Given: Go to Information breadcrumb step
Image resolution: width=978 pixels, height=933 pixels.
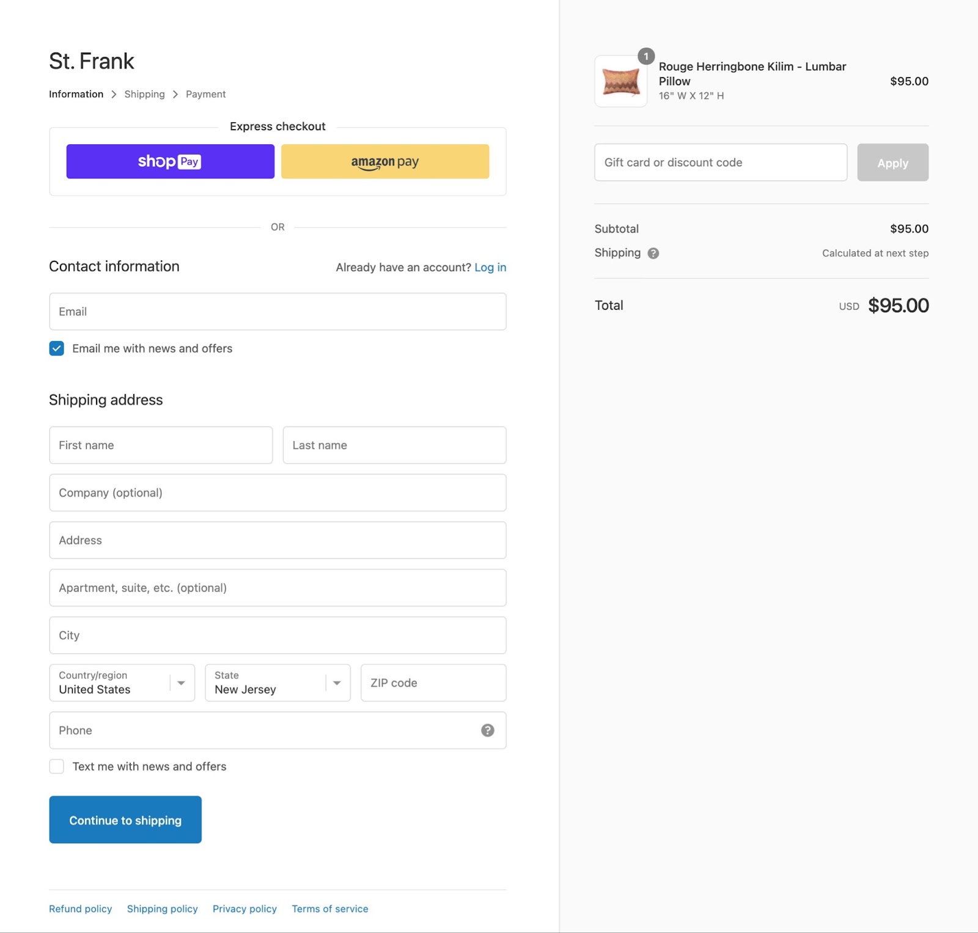Looking at the screenshot, I should coord(76,94).
